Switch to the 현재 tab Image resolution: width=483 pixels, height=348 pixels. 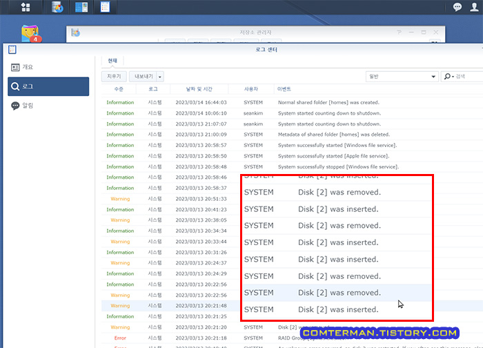(112, 61)
